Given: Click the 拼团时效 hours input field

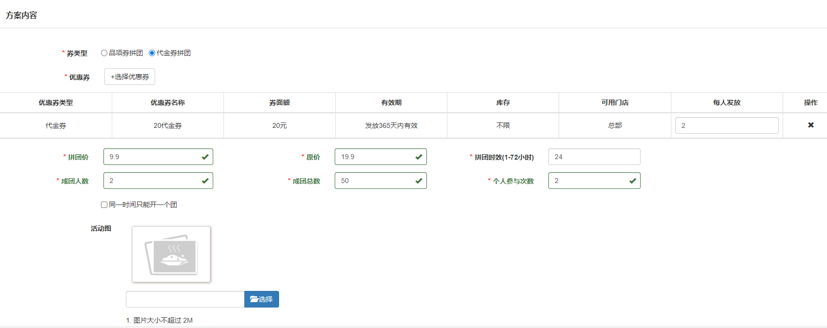Looking at the screenshot, I should (594, 157).
